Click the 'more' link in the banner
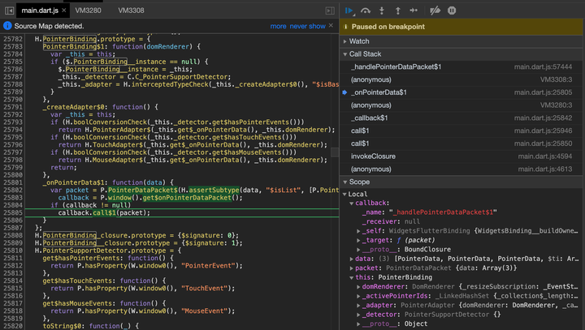Screen dimensions: 585x330 point(279,26)
